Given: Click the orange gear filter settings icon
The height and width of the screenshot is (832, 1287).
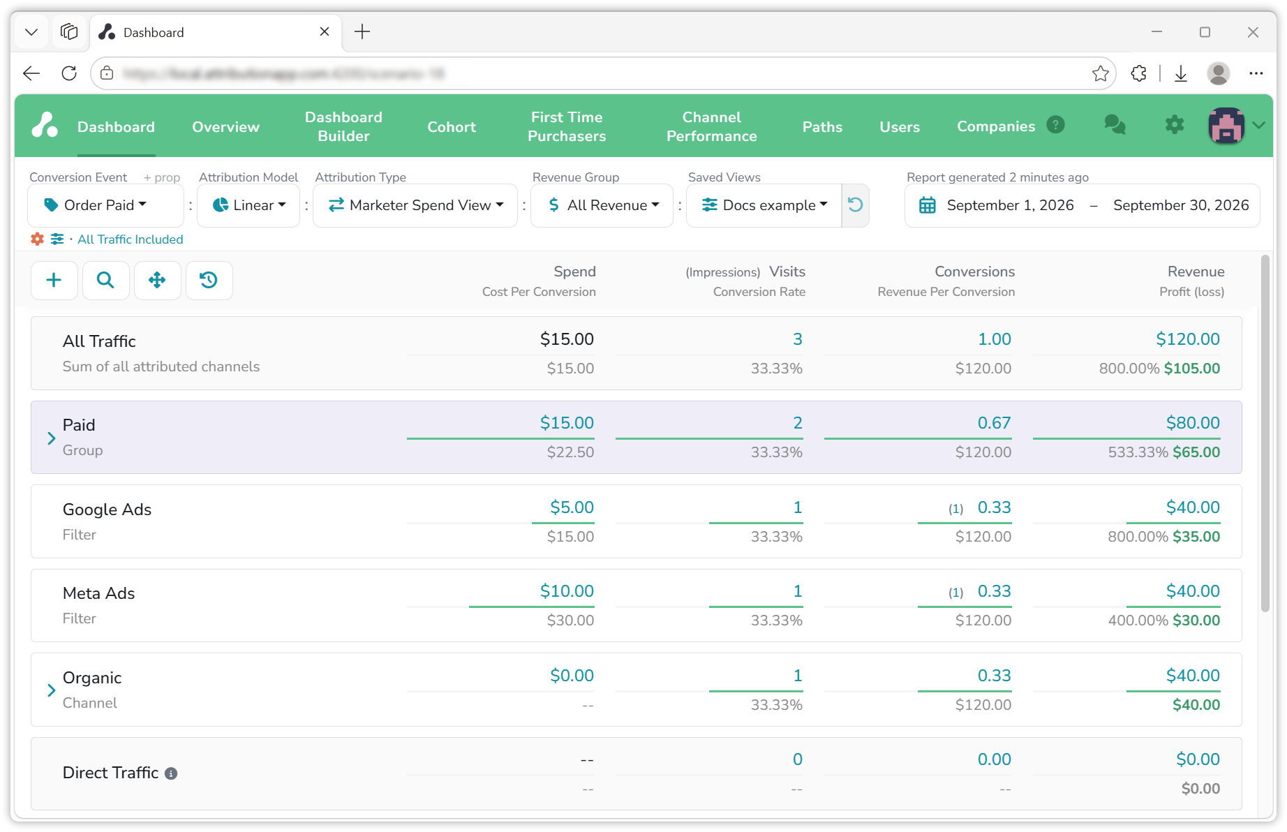Looking at the screenshot, I should [38, 239].
